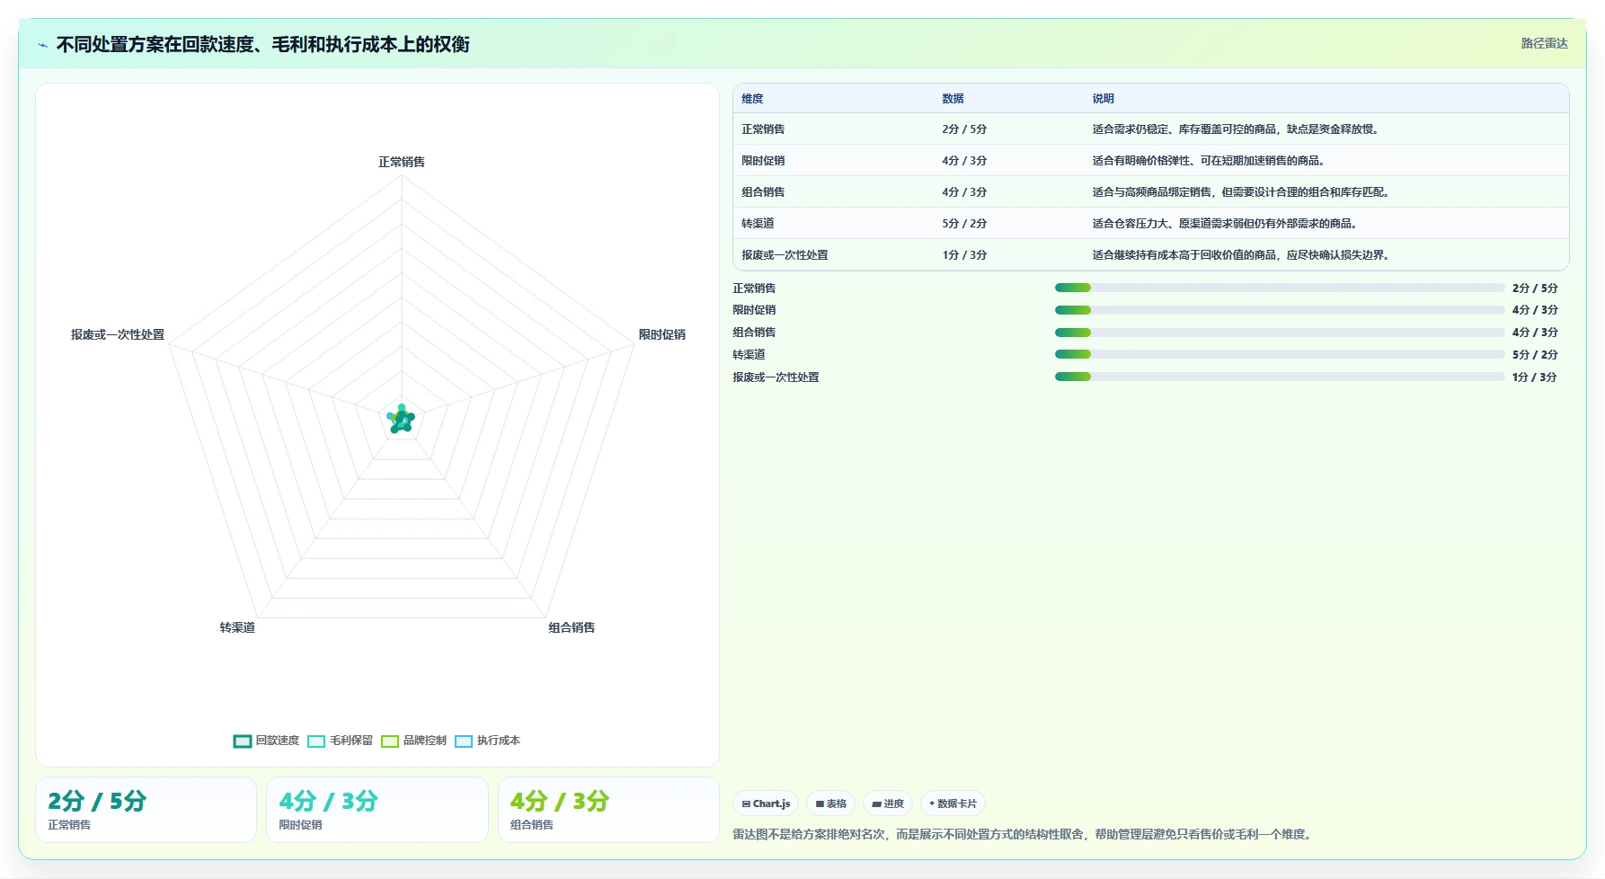Click the 雷达图不是给方案排绝对名次 footnote
The height and width of the screenshot is (879, 1605).
pyautogui.click(x=1024, y=834)
